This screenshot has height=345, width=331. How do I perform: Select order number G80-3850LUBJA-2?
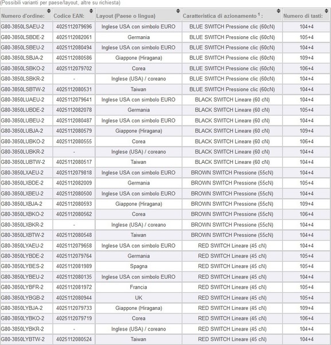coord(22,131)
